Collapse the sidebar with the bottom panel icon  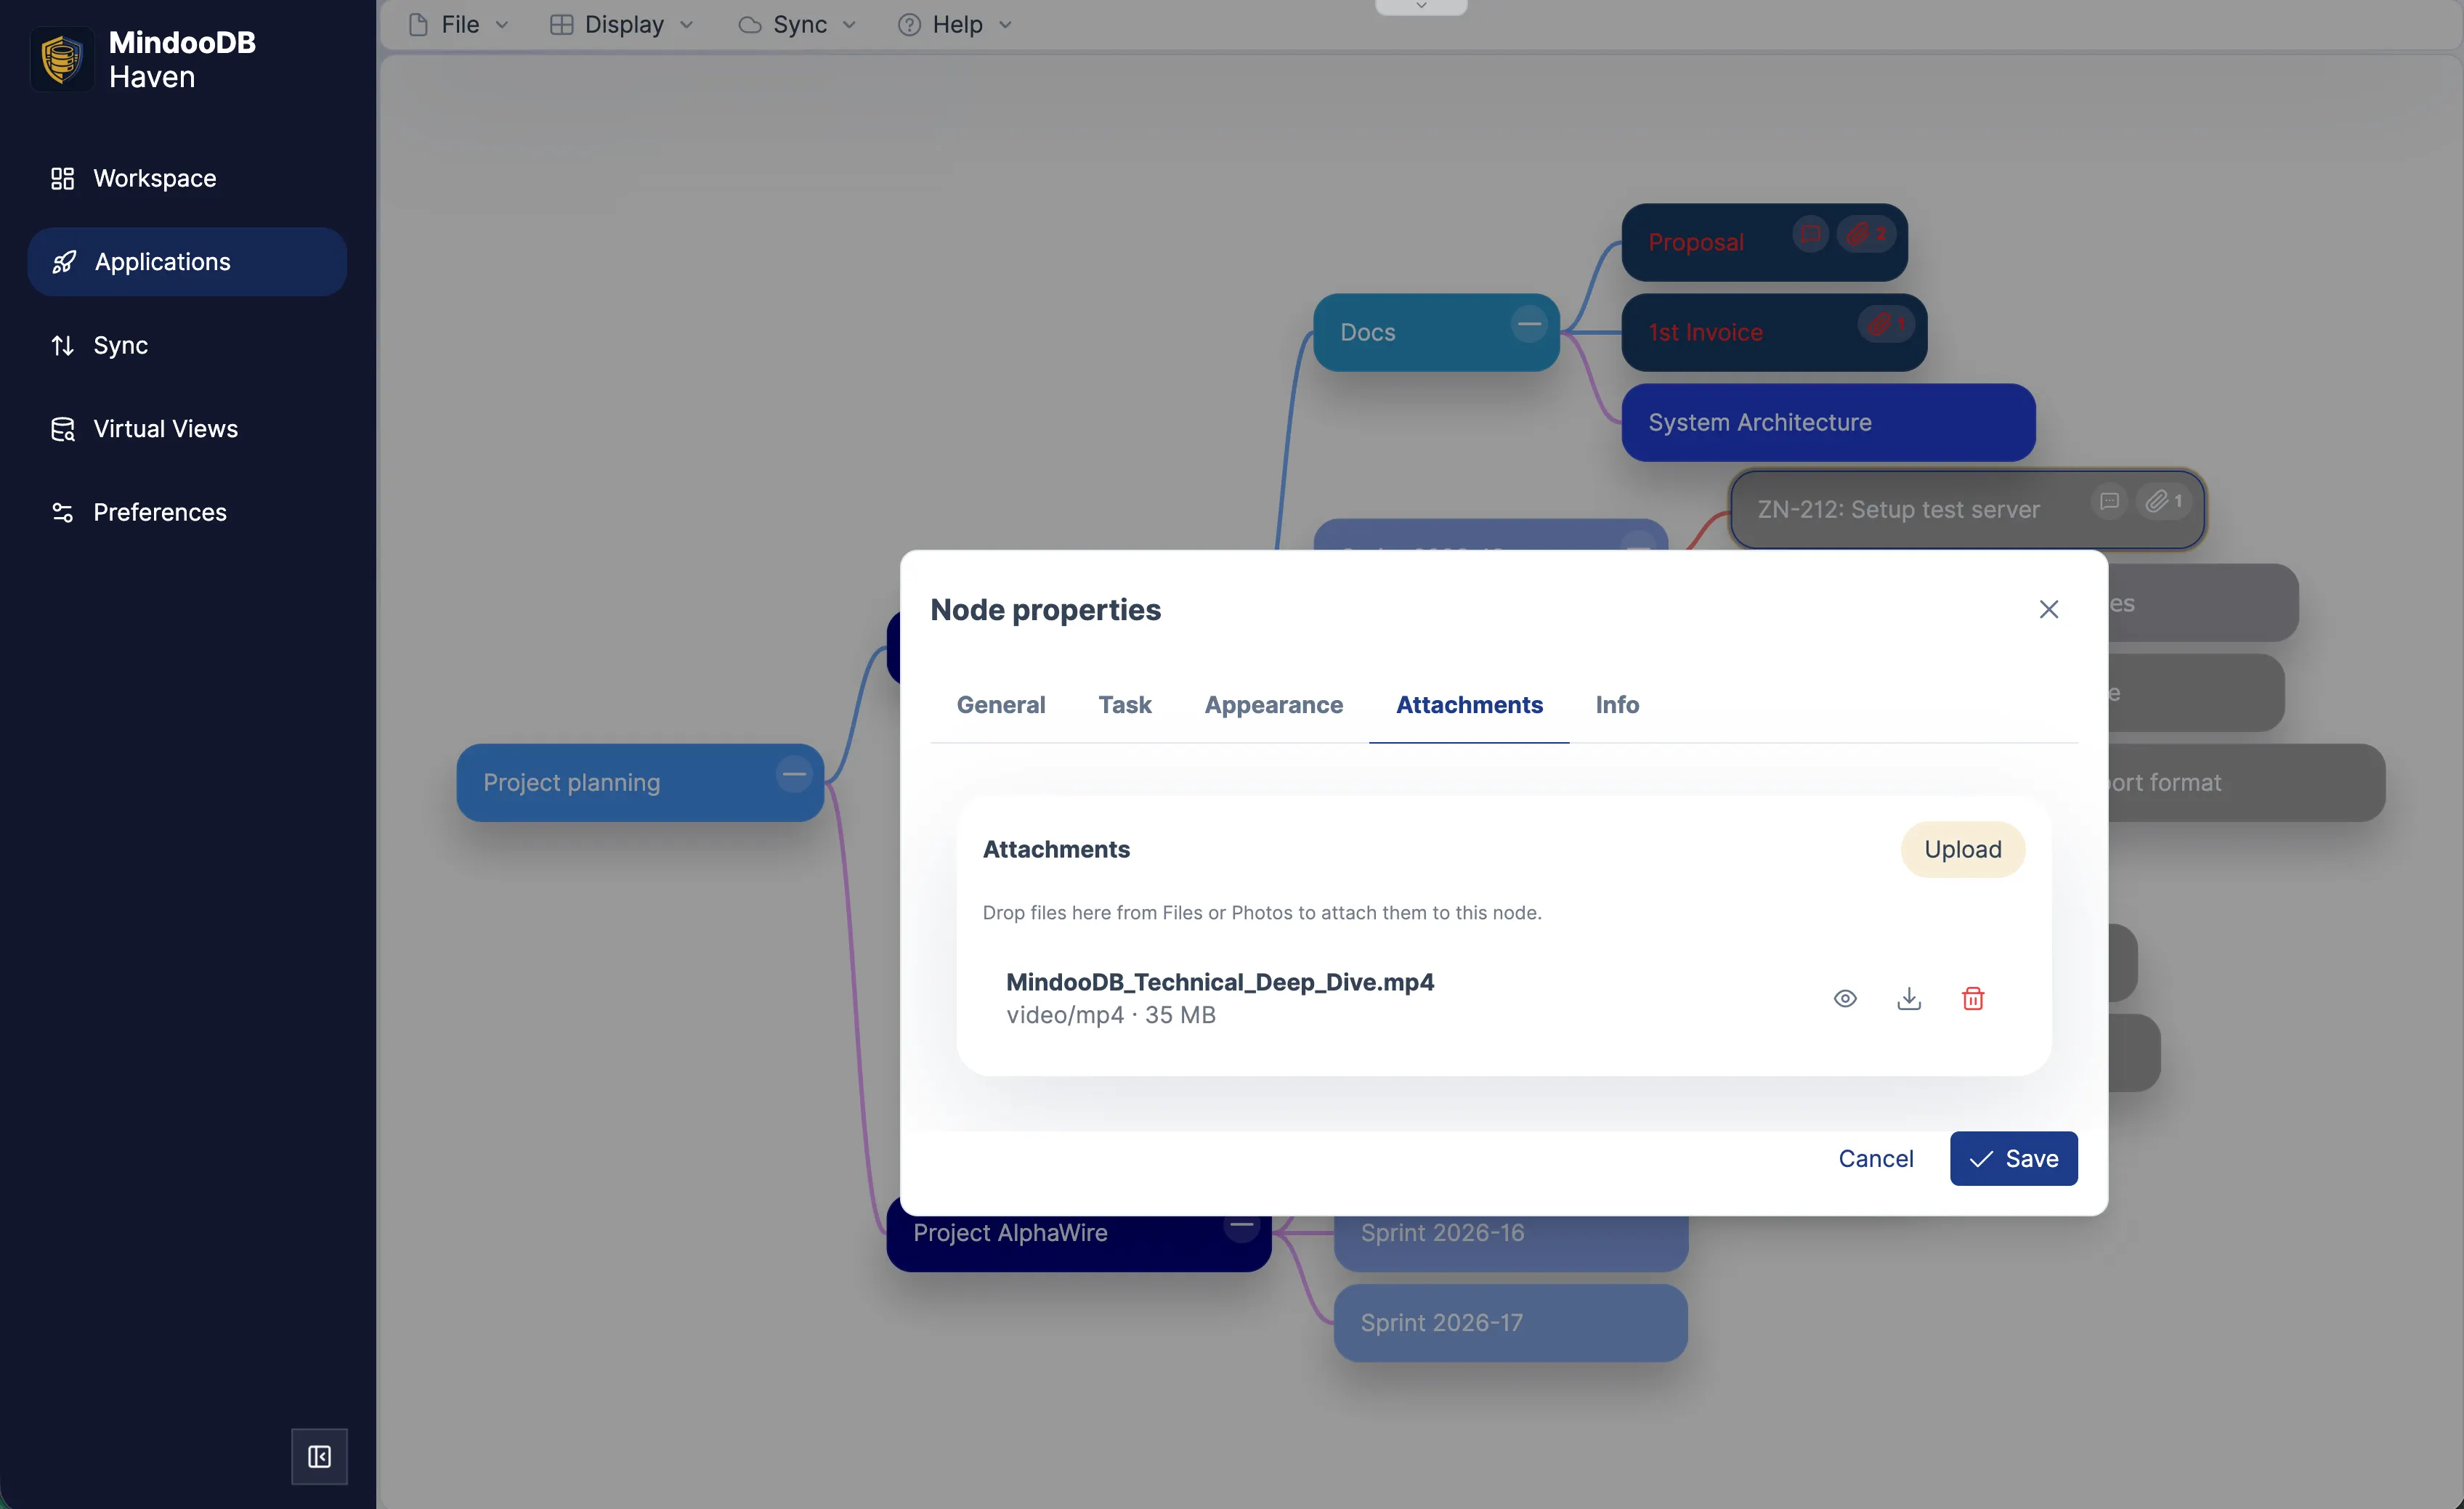pyautogui.click(x=319, y=1456)
